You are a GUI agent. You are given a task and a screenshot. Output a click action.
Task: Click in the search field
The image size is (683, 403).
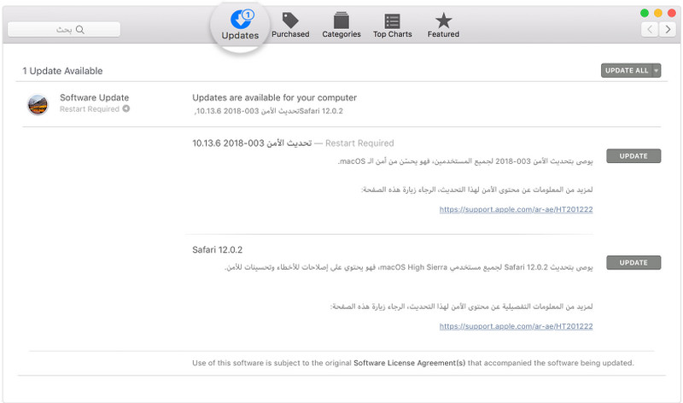[x=64, y=30]
